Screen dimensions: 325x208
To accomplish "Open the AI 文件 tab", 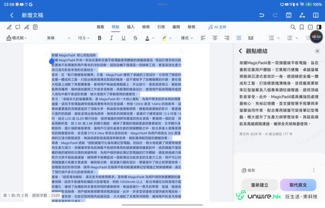I will click(217, 27).
